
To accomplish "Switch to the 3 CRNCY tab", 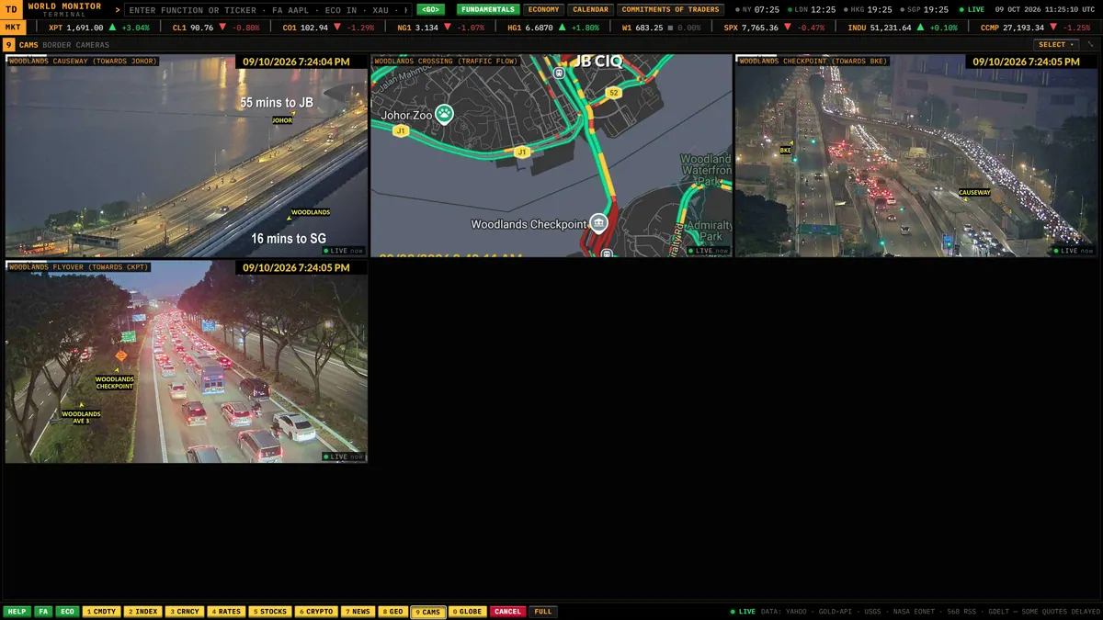I will [x=185, y=612].
